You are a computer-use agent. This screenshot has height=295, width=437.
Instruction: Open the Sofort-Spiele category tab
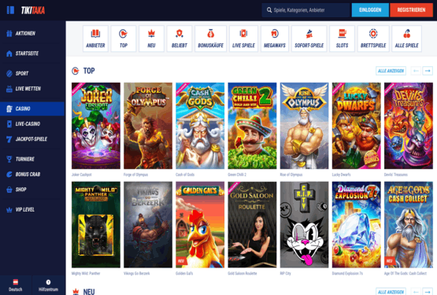pyautogui.click(x=309, y=39)
